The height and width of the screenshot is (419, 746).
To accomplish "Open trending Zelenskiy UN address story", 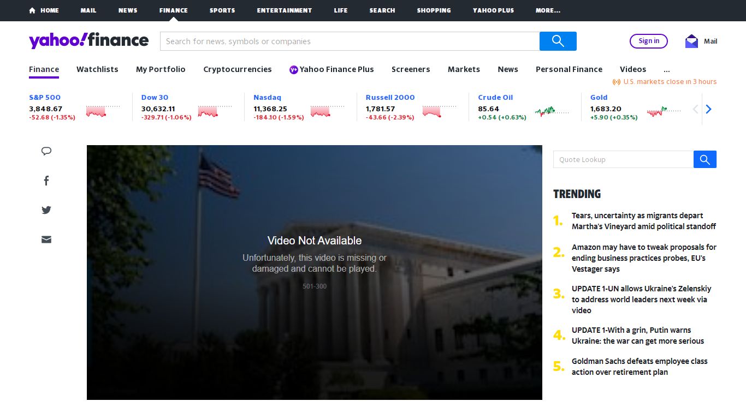I will (x=642, y=300).
